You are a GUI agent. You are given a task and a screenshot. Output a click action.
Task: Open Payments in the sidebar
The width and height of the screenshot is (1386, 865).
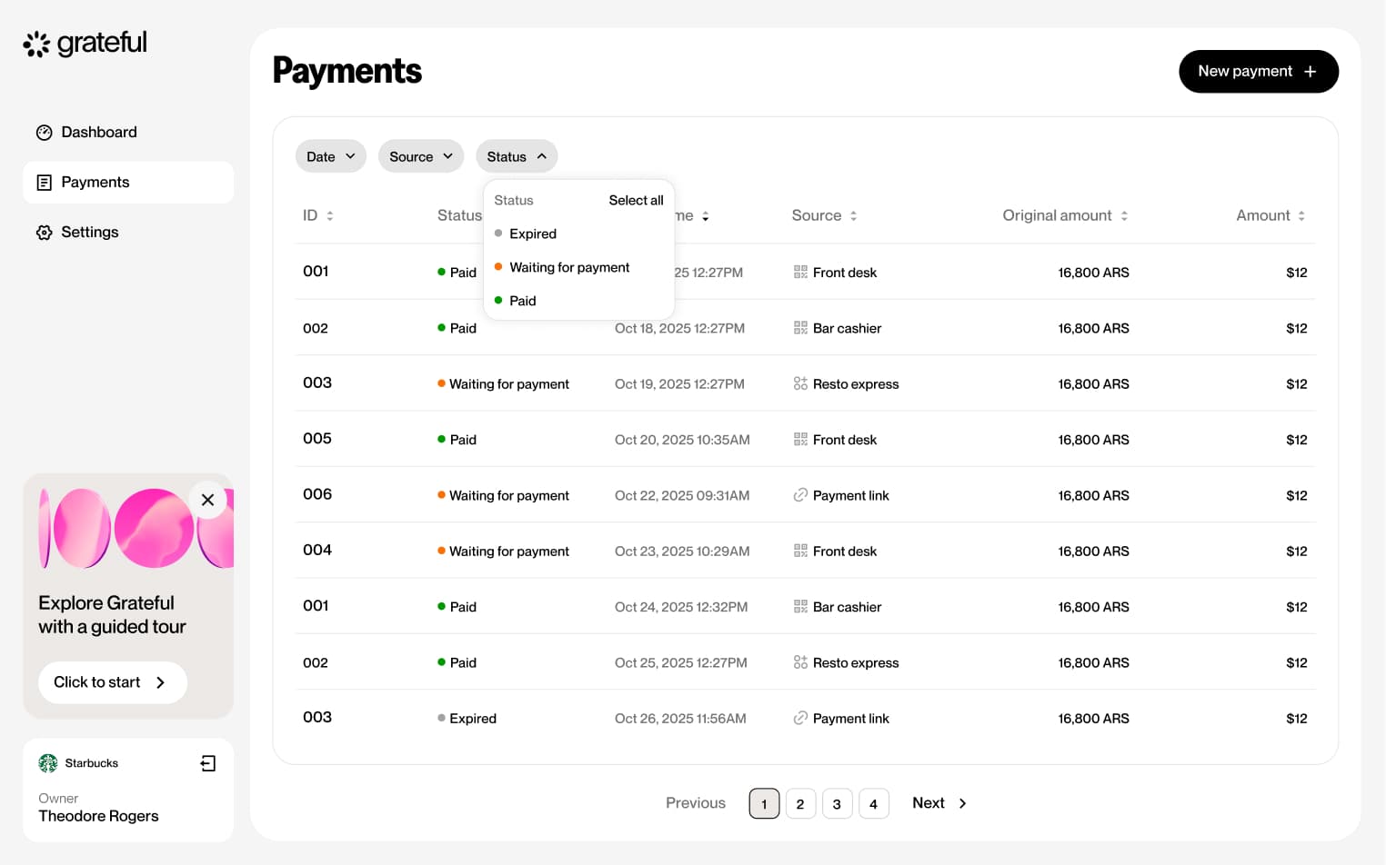point(95,183)
